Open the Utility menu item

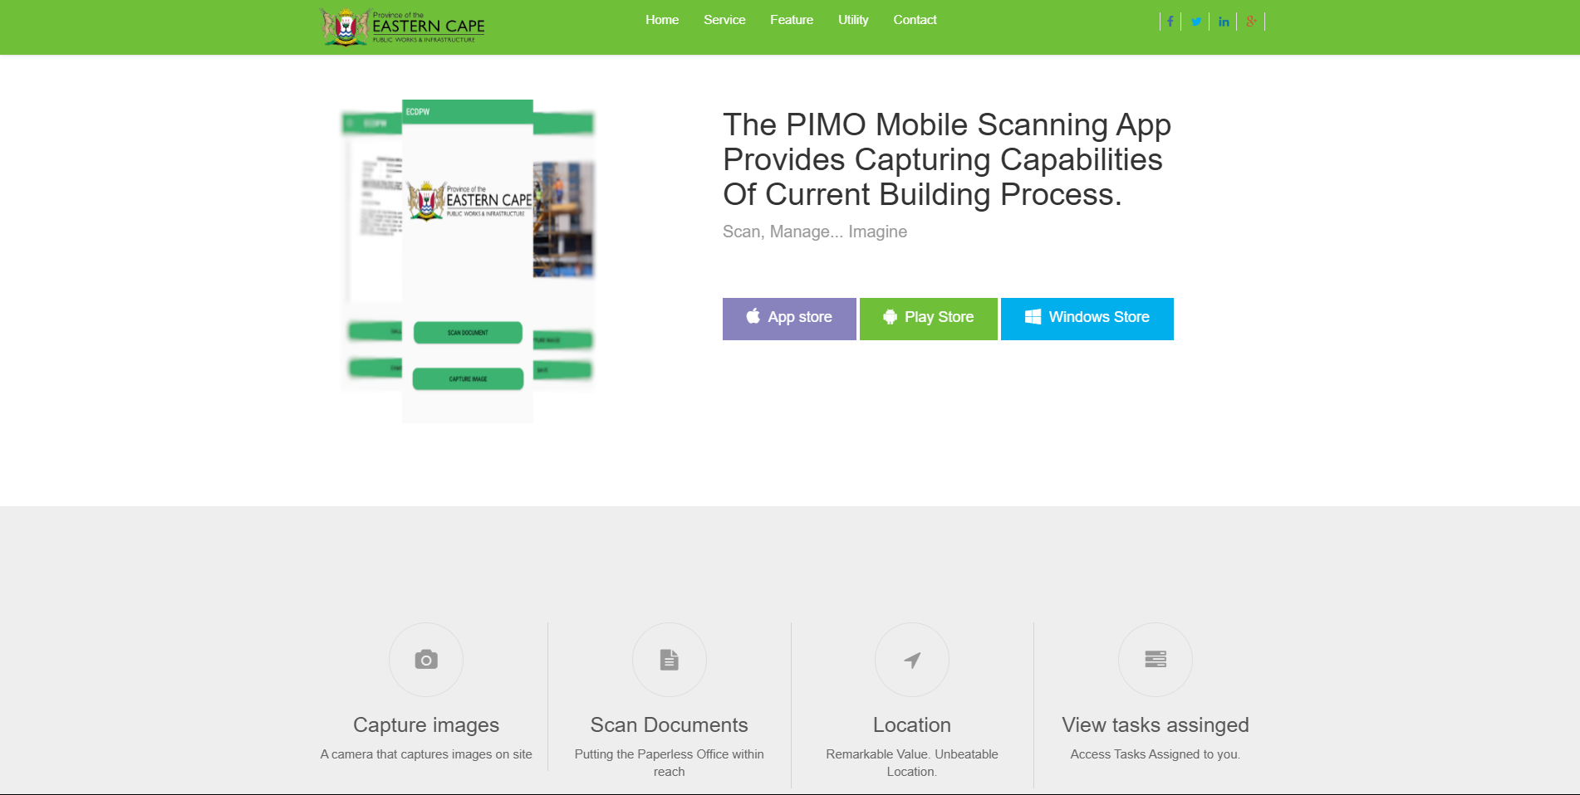pyautogui.click(x=853, y=20)
